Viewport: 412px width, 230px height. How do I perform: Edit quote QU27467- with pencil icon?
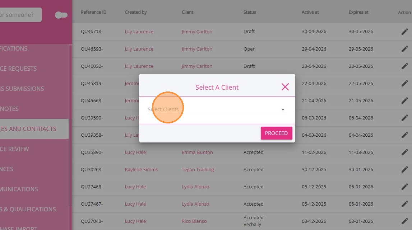pyautogui.click(x=405, y=204)
